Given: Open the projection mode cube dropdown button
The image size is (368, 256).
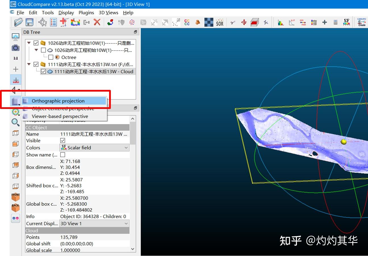Looking at the screenshot, I should [16, 101].
